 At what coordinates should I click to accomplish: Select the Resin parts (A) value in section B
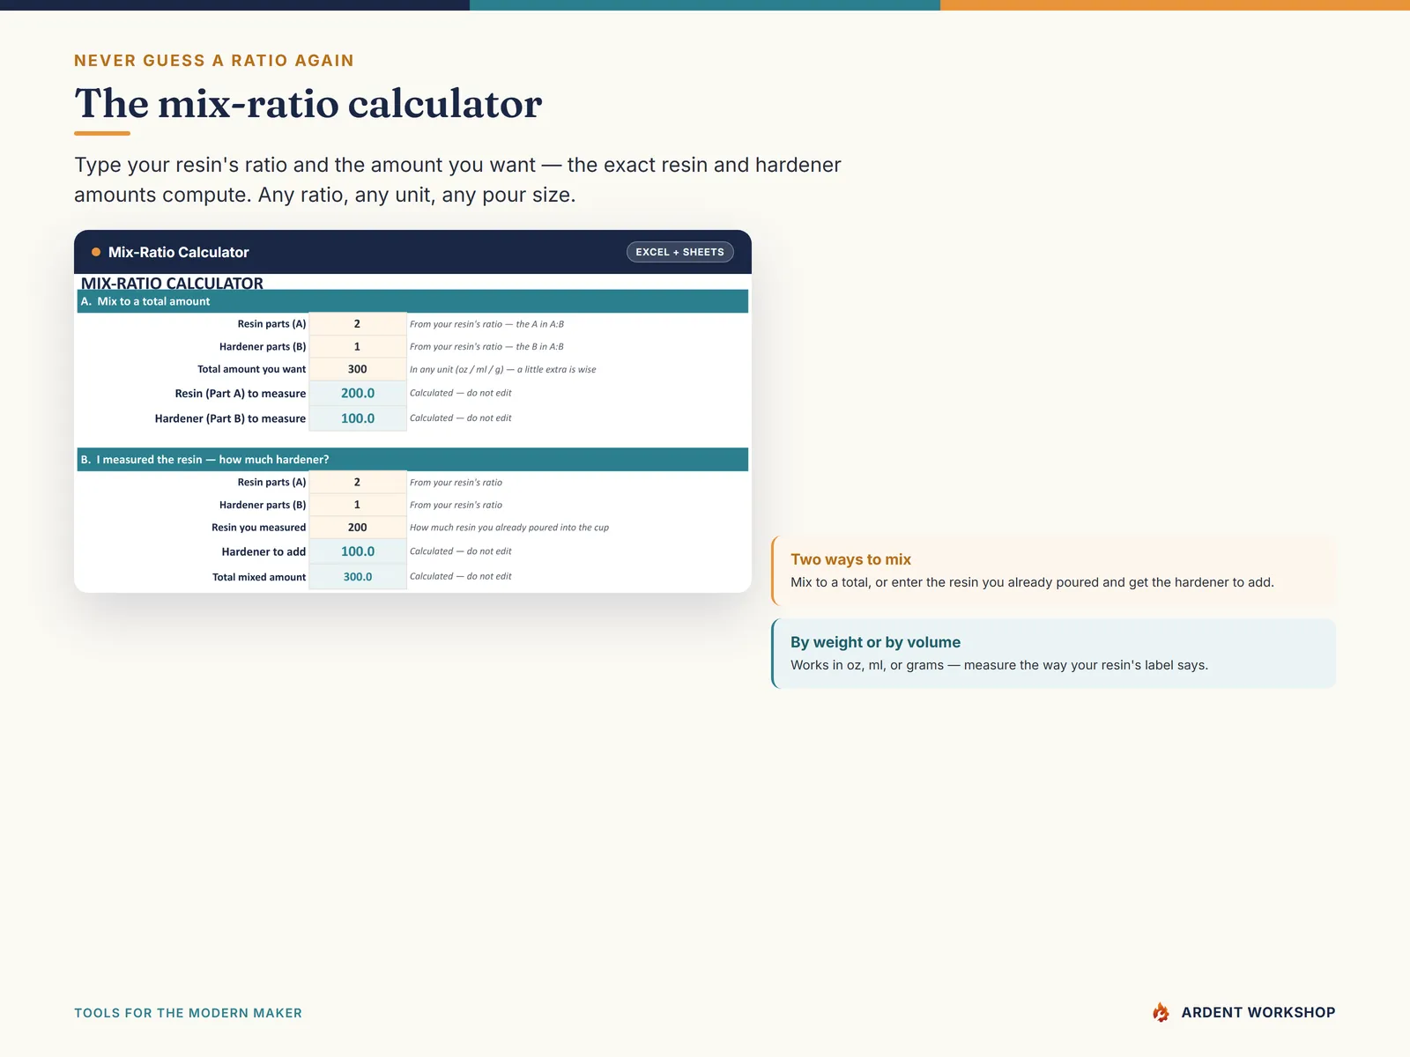357,483
